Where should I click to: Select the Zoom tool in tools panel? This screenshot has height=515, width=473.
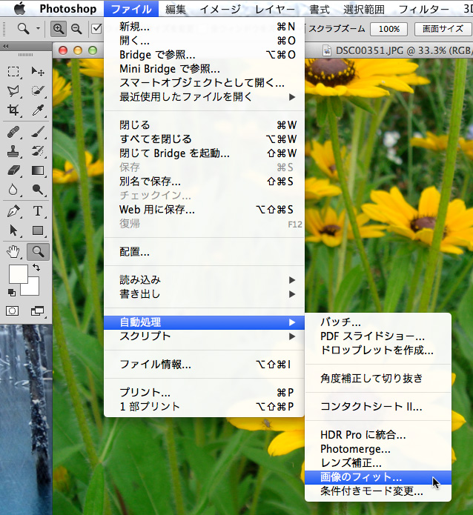click(38, 252)
